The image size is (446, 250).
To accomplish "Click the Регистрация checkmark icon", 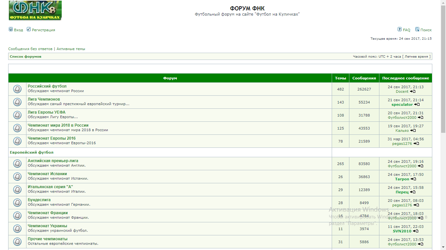I will [x=29, y=29].
